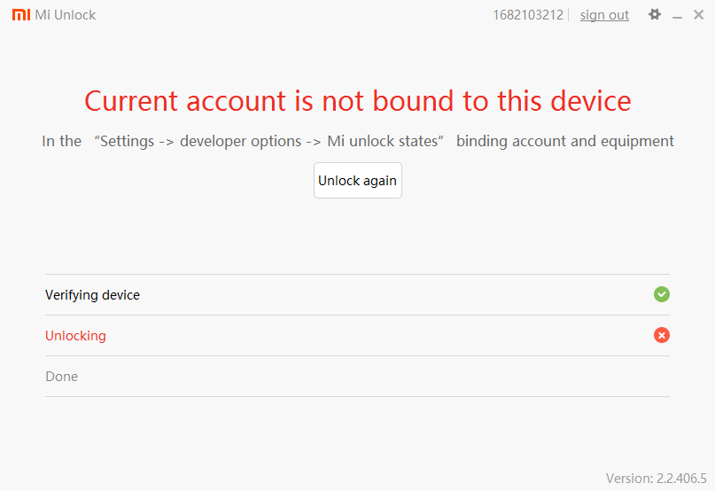715x491 pixels.
Task: Click the green check mark beside Verifying device
Action: coord(661,294)
